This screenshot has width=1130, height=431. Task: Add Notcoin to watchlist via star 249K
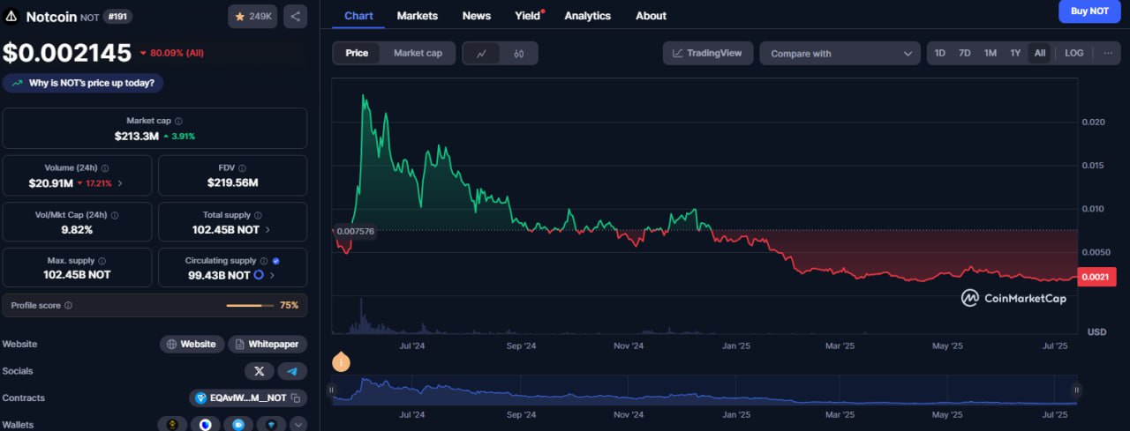tap(252, 16)
